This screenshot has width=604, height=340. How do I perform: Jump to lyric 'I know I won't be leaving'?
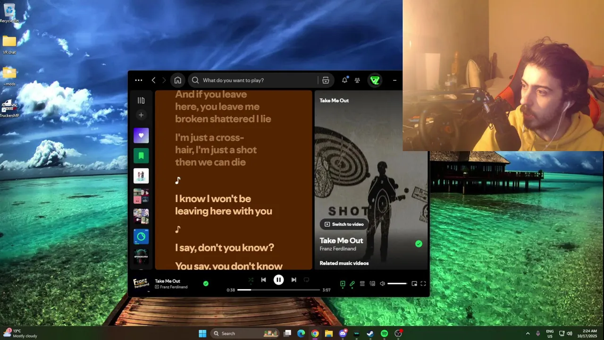[x=224, y=205]
